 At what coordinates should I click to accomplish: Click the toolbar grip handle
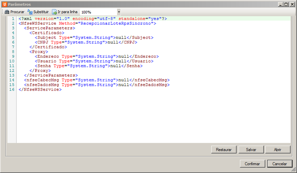(x=3, y=12)
